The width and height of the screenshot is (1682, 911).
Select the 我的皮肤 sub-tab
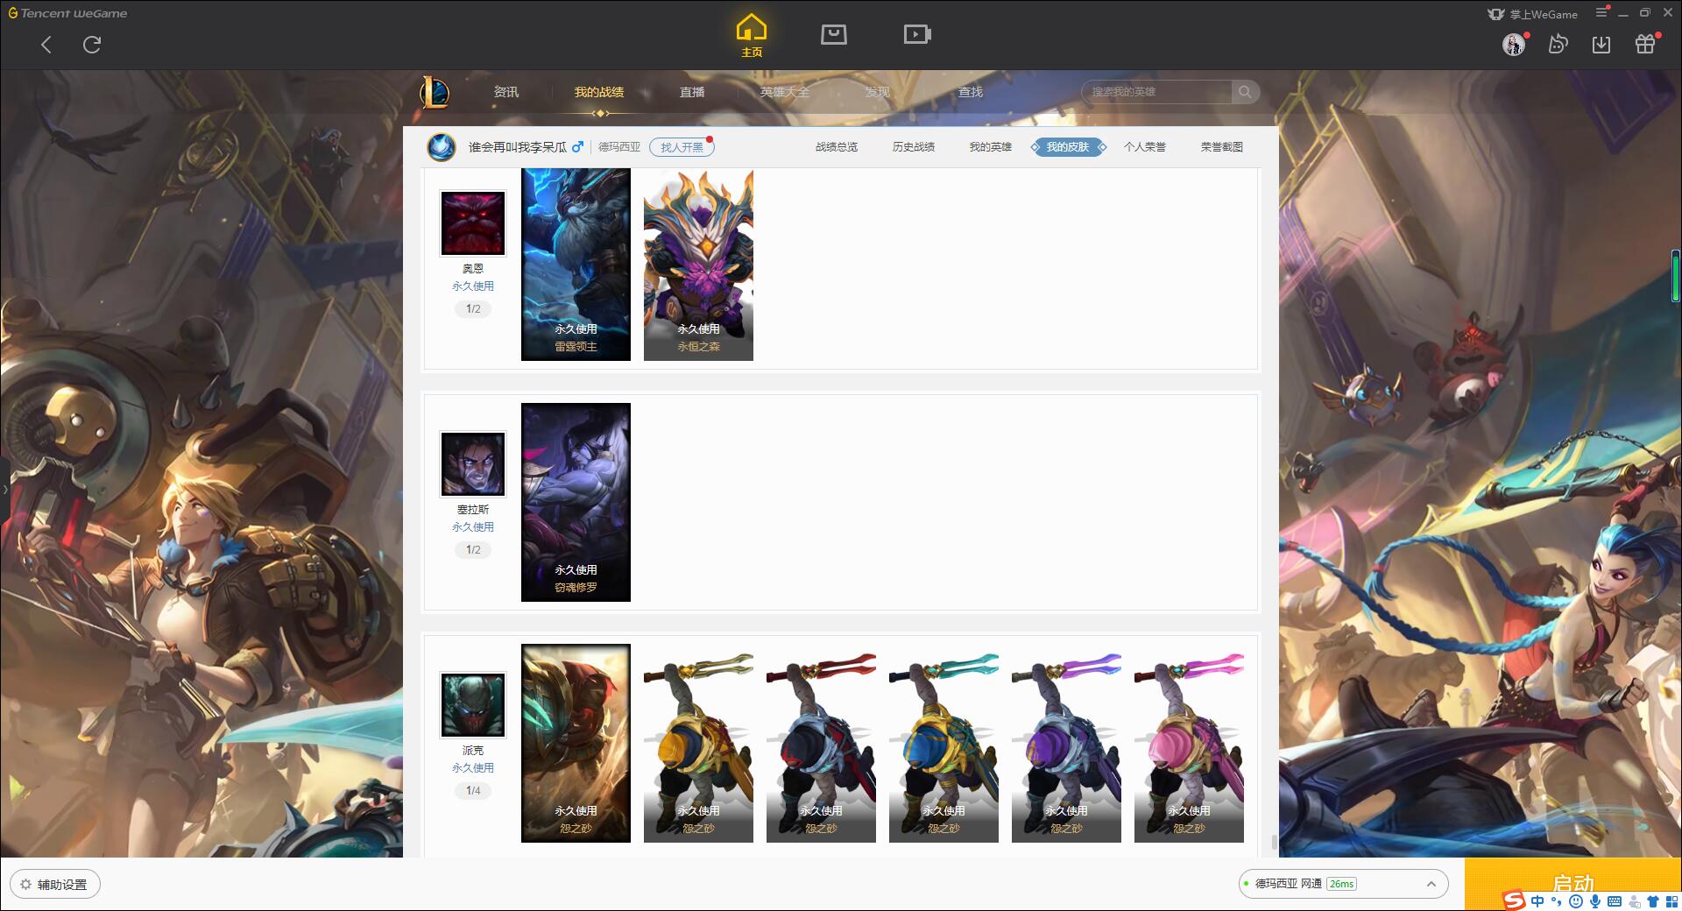[1068, 147]
